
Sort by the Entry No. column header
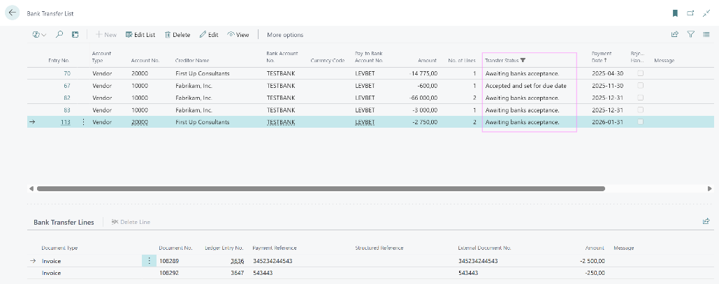pos(59,61)
